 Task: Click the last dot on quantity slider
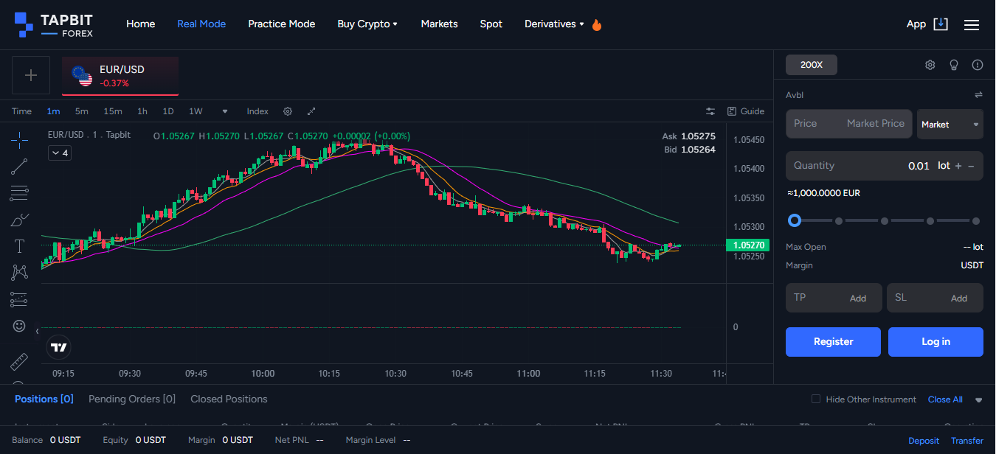click(976, 221)
